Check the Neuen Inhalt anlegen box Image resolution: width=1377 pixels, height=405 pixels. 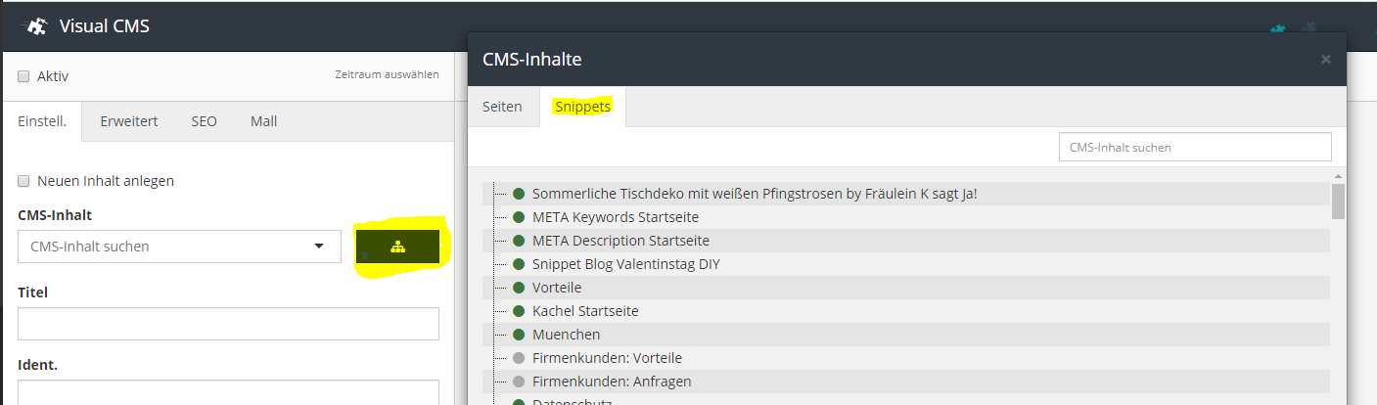[x=23, y=181]
